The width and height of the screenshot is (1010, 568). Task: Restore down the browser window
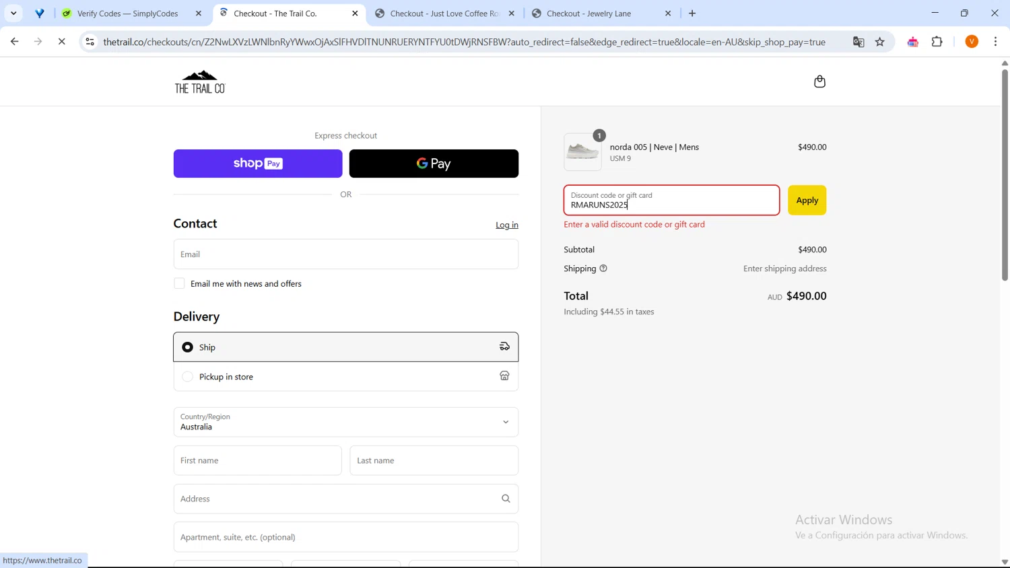coord(964,13)
